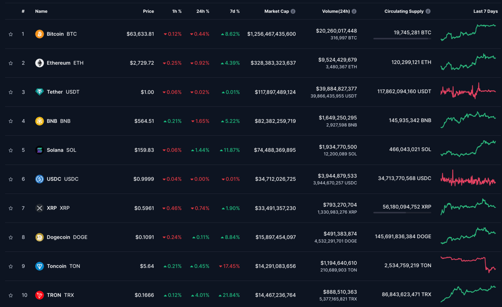Open USDC's last 7 days chart
Viewport: 502px width, 307px height.
tap(468, 178)
